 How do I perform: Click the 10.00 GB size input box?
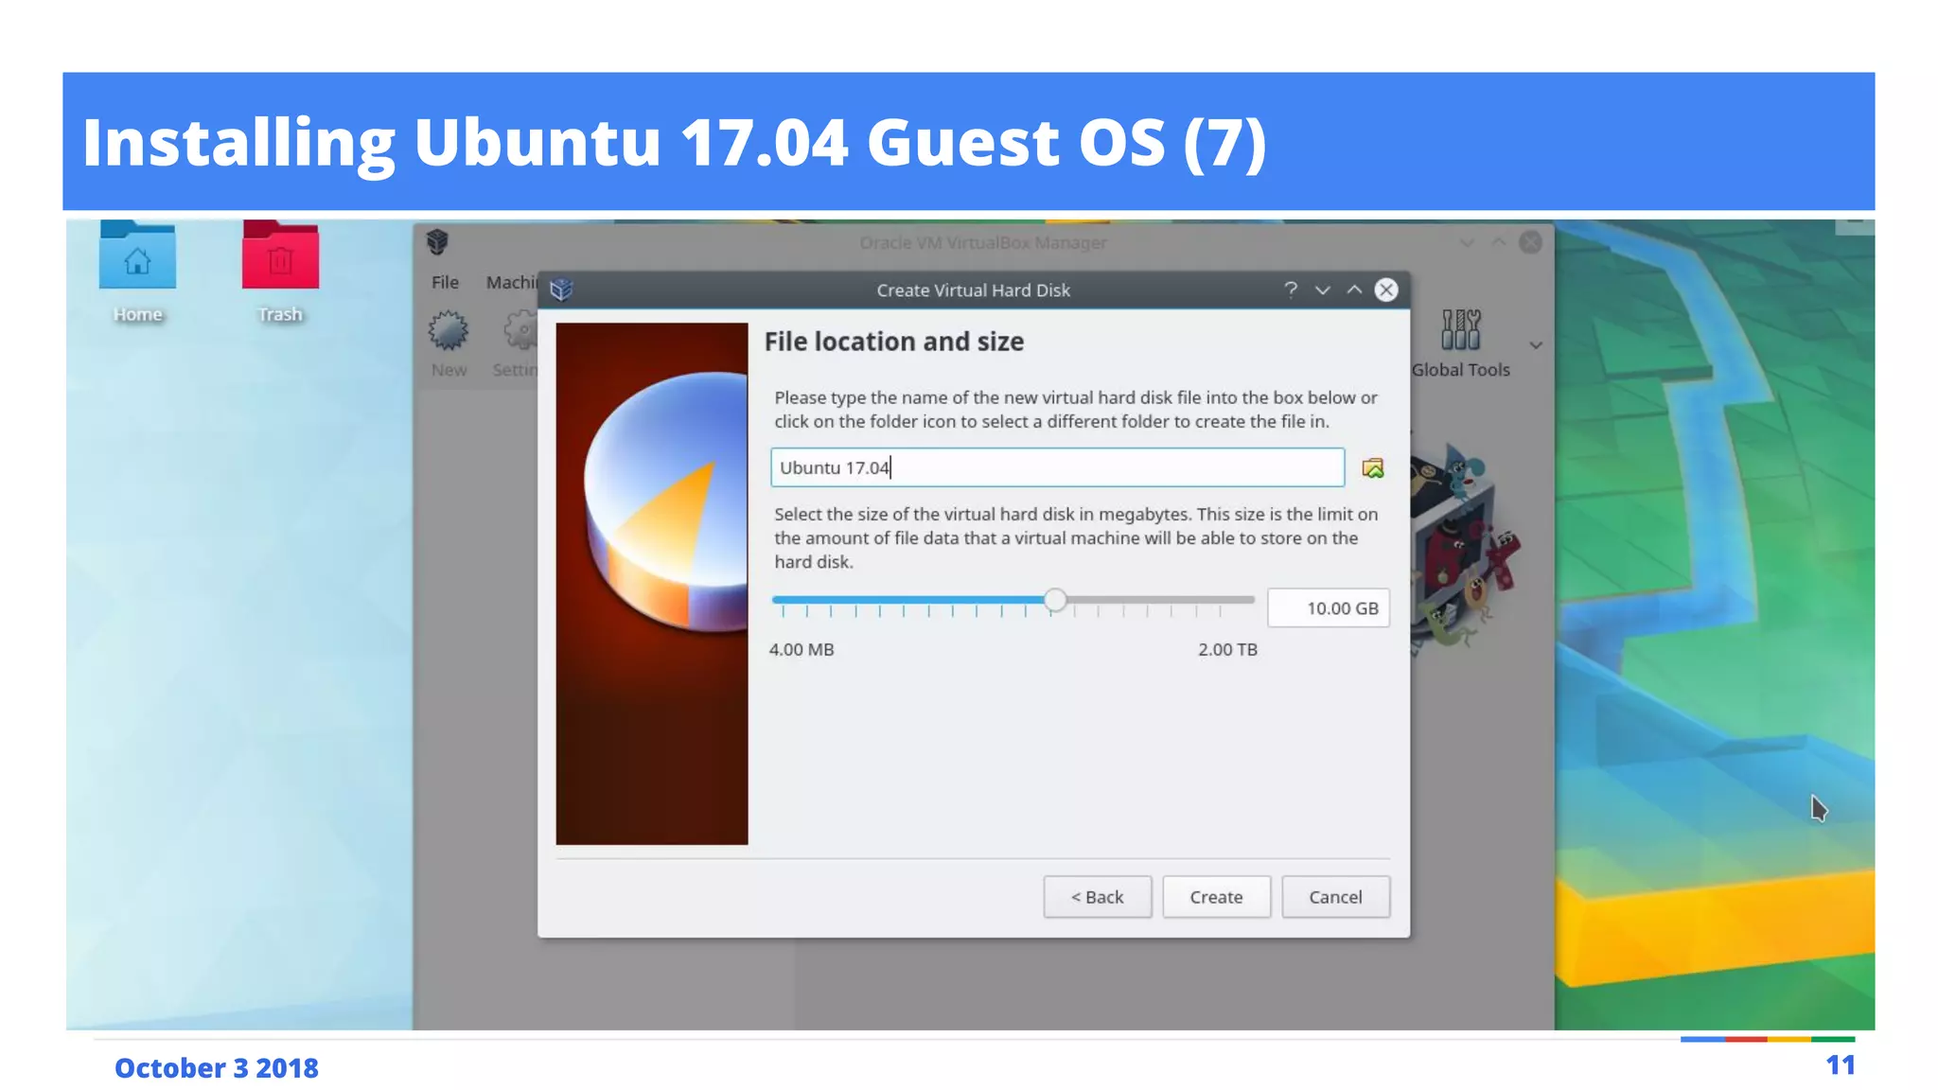[x=1329, y=608]
